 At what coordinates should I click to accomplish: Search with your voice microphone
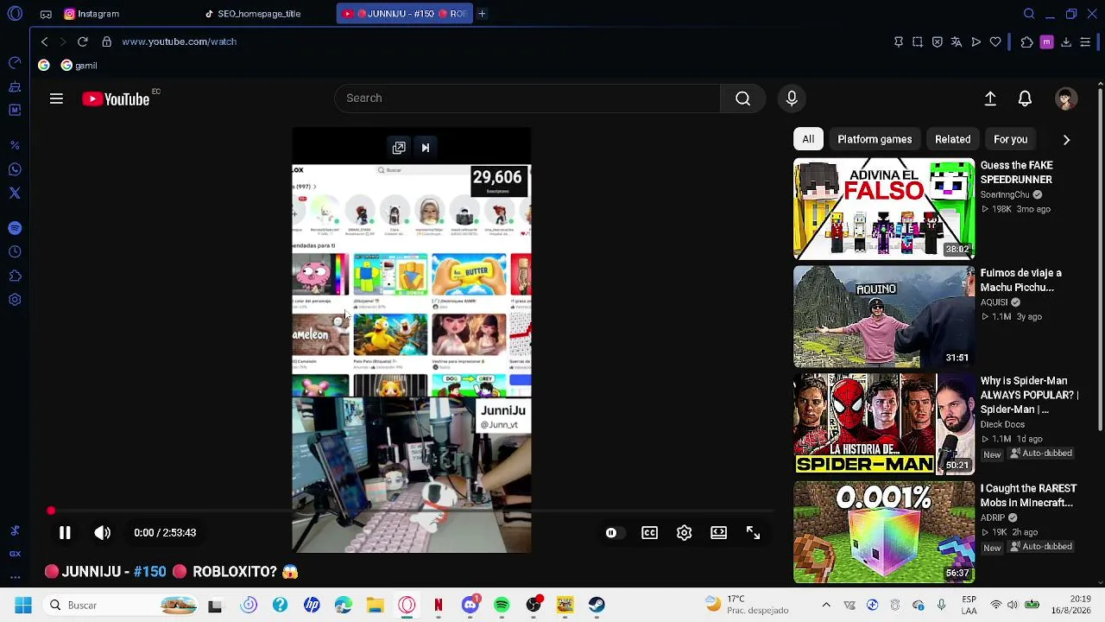[792, 98]
